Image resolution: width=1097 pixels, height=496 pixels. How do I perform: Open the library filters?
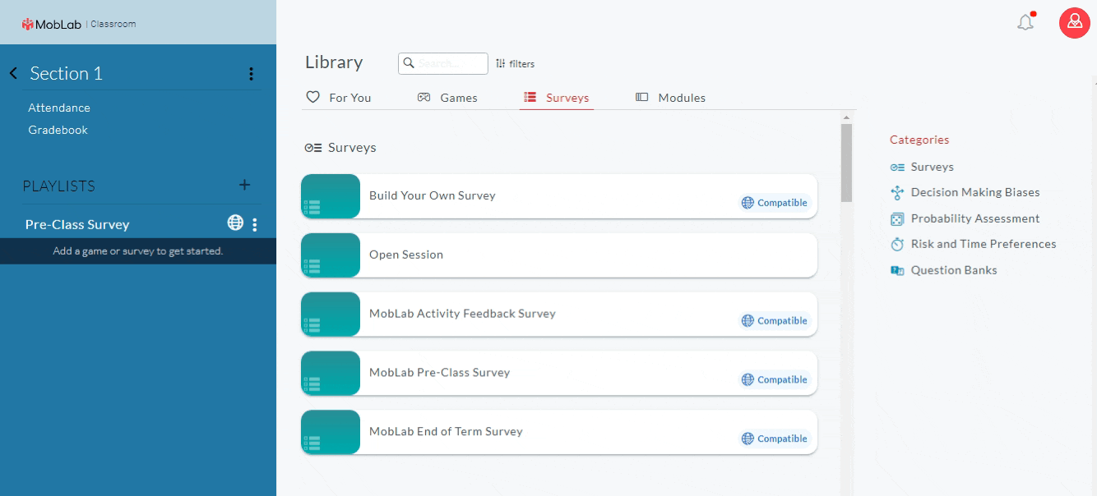point(515,63)
